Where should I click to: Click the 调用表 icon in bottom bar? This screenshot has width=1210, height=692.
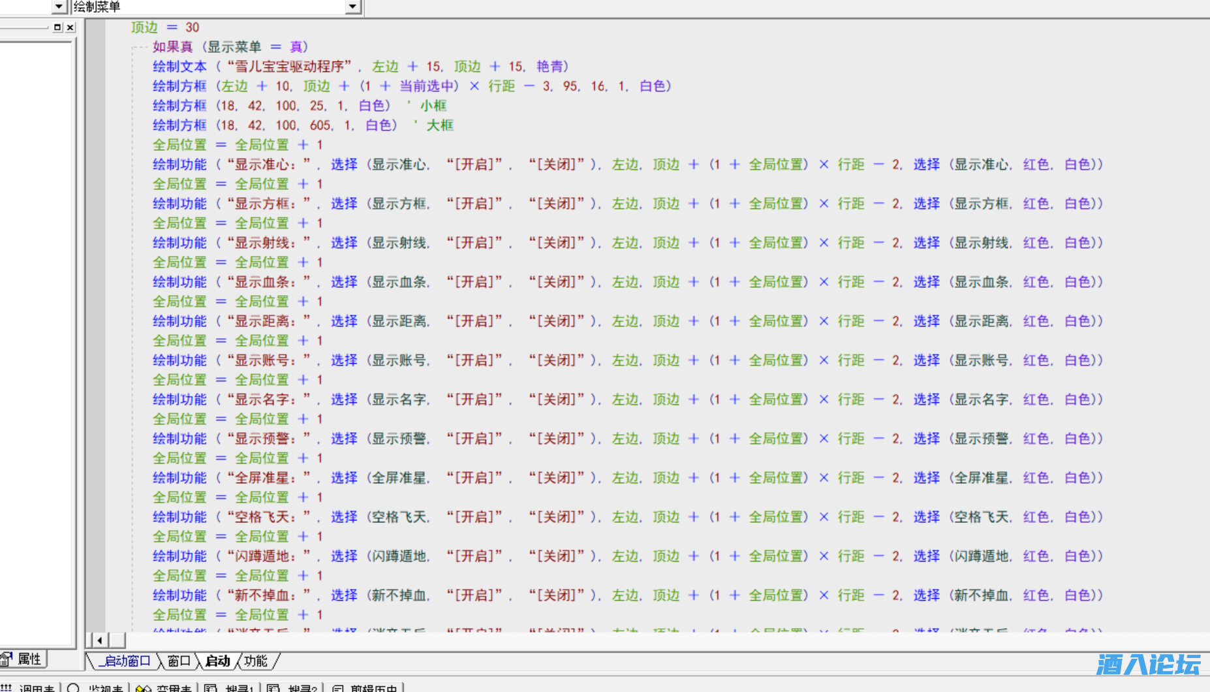(7, 688)
